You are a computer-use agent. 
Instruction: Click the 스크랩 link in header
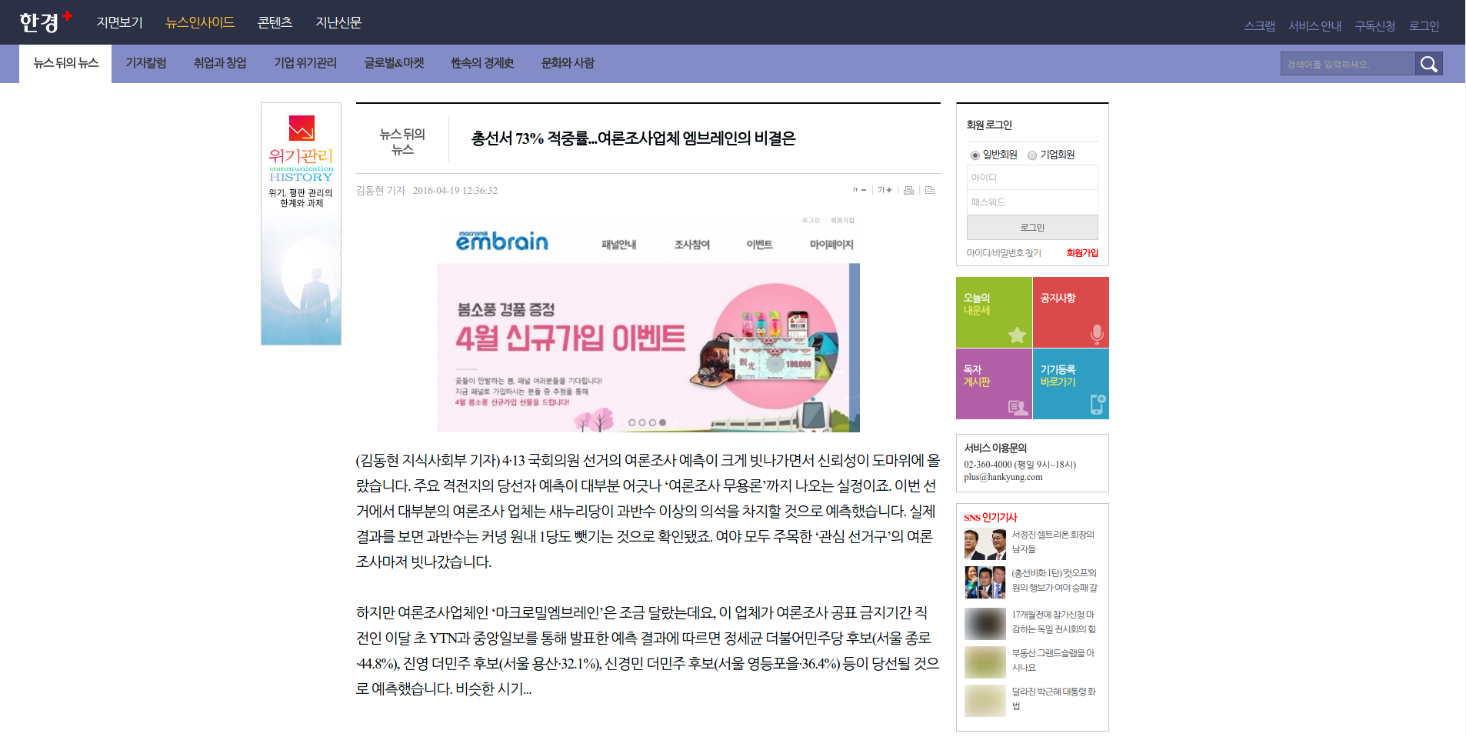tap(1260, 26)
